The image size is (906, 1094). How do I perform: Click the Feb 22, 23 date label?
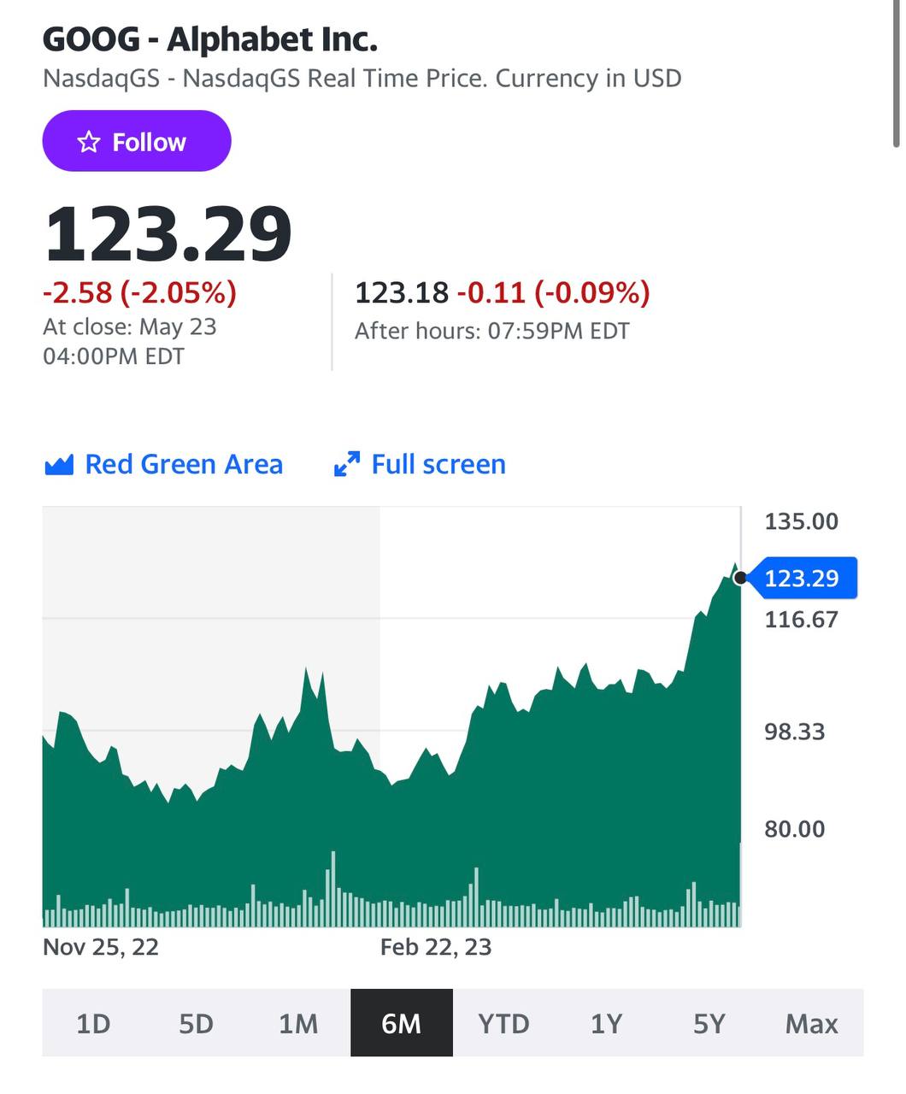[436, 947]
